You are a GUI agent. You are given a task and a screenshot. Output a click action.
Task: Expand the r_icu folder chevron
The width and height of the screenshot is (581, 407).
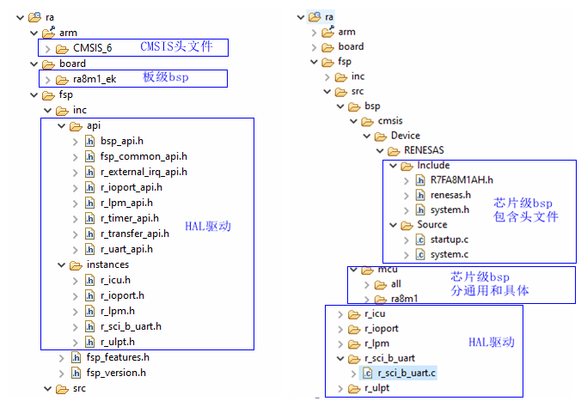point(340,314)
